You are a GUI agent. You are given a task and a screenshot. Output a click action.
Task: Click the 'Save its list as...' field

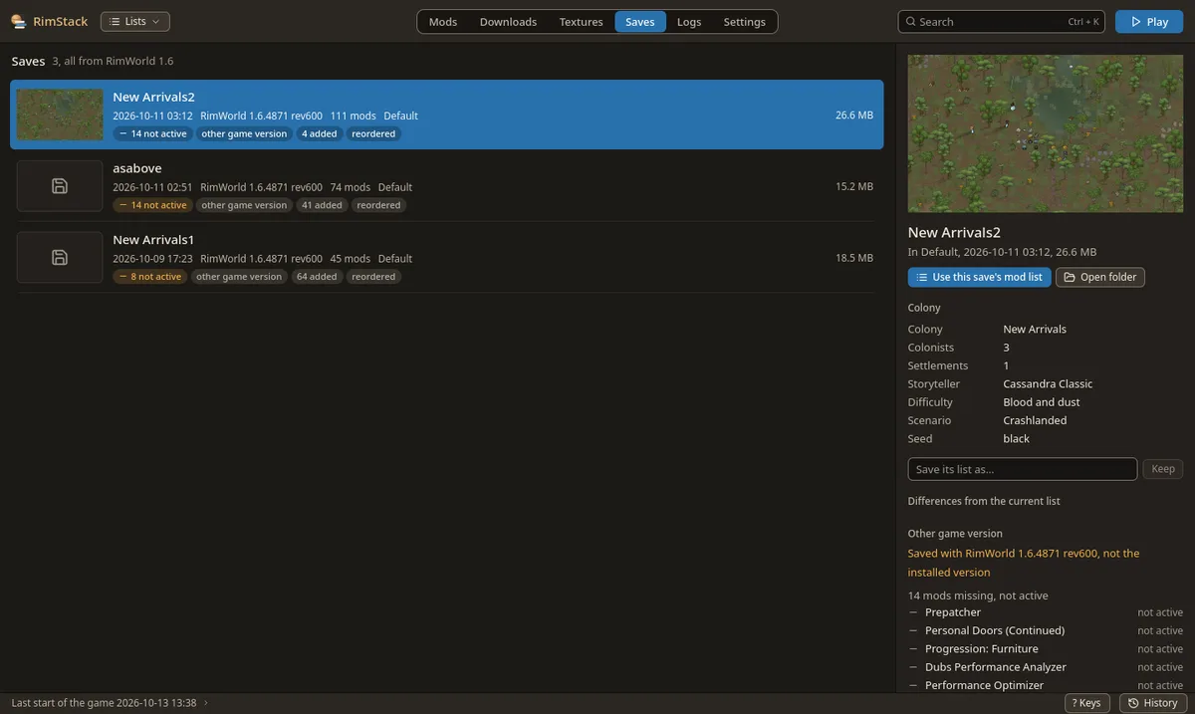pos(1023,469)
